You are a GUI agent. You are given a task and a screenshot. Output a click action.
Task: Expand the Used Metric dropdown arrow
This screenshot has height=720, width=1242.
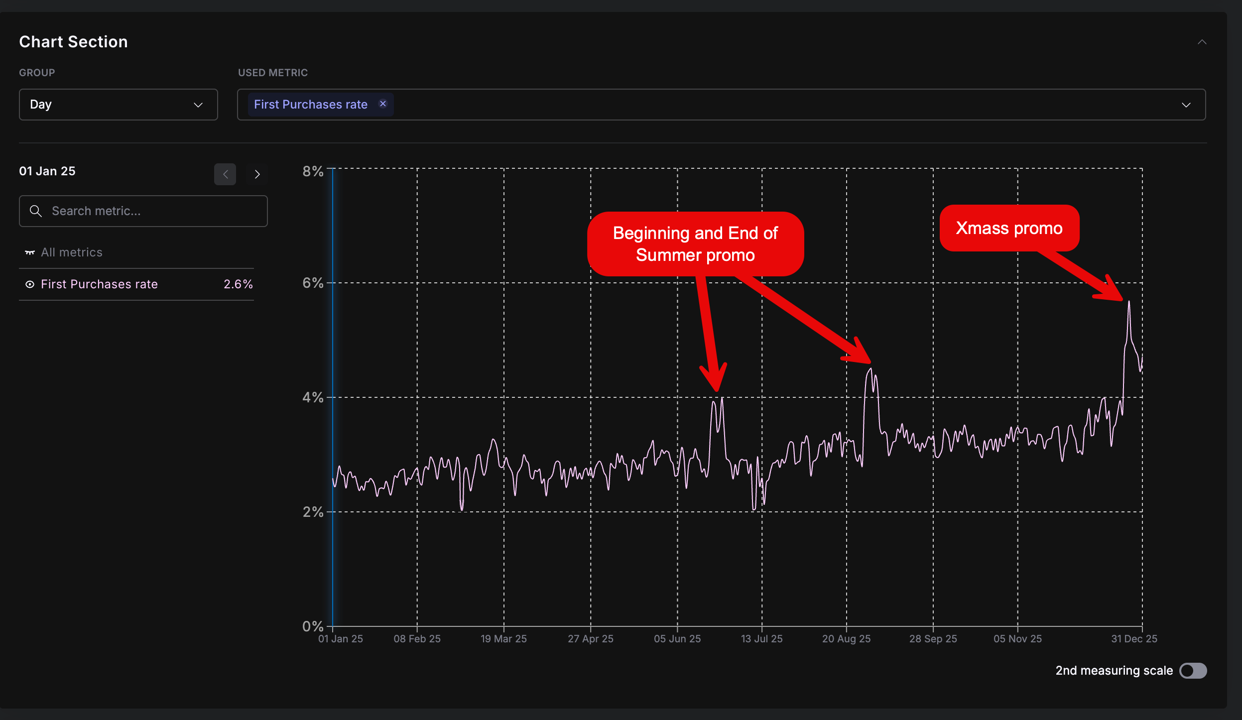(1186, 105)
